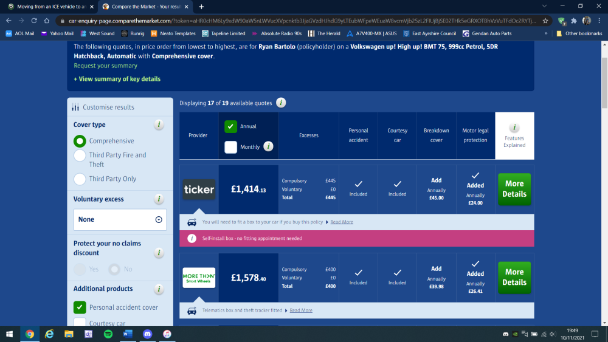
Task: Click the pink banner info icon
Action: coord(192,238)
